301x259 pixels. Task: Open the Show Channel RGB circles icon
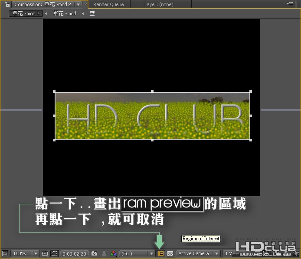pos(114,253)
